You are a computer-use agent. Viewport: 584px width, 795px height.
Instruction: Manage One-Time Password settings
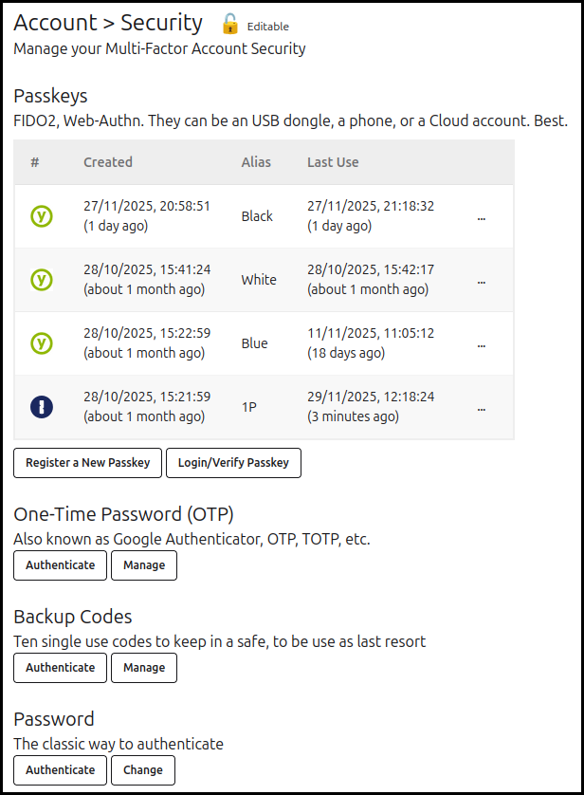click(143, 565)
